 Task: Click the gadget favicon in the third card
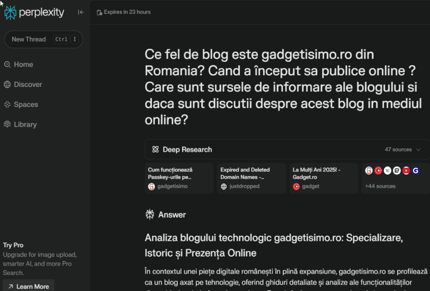point(296,186)
